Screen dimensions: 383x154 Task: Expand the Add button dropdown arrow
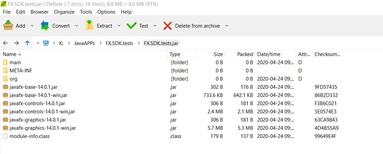click(x=32, y=26)
